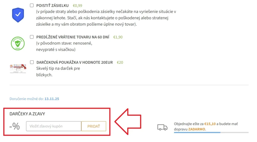Check the Darčeková poukážka 20EUR checkbox
The width and height of the screenshot is (257, 142).
pos(32,62)
